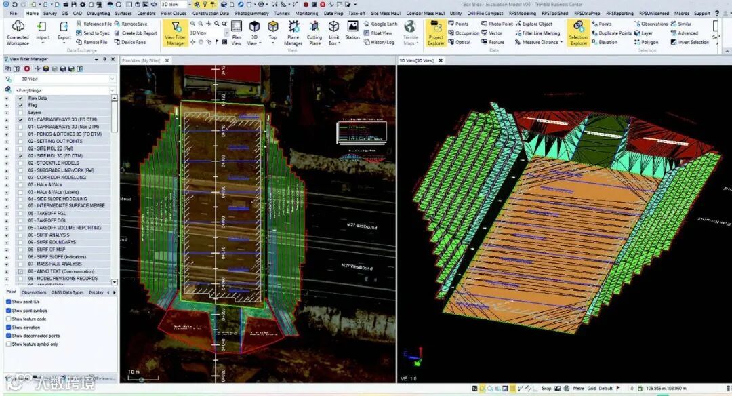732x396 pixels.
Task: Open the Project Explorer
Action: tap(436, 33)
